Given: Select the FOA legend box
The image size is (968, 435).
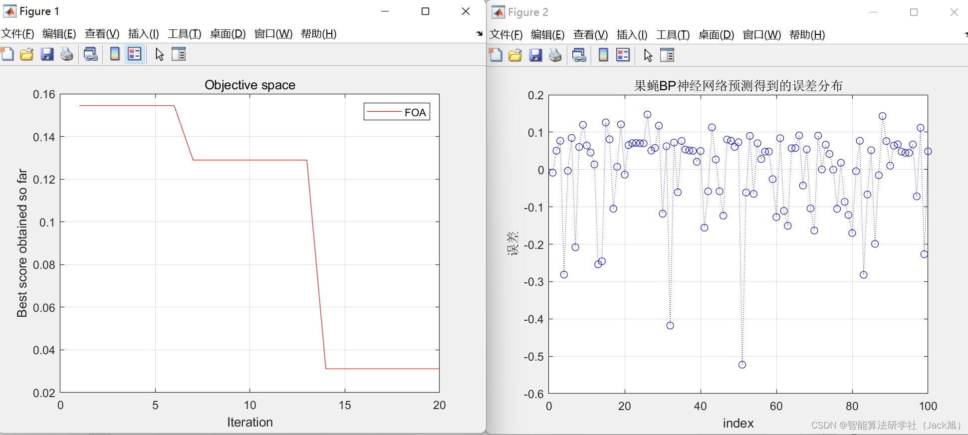Looking at the screenshot, I should (397, 112).
